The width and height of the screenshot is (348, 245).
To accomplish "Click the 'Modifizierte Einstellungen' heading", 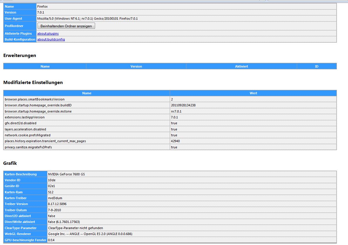I will click(33, 83).
